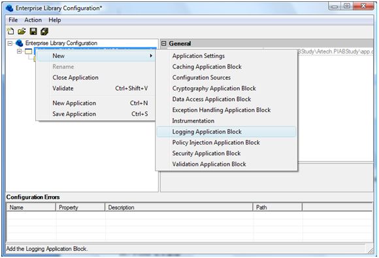
Task: Click the title bar Enterprise Library icon
Action: (x=9, y=8)
